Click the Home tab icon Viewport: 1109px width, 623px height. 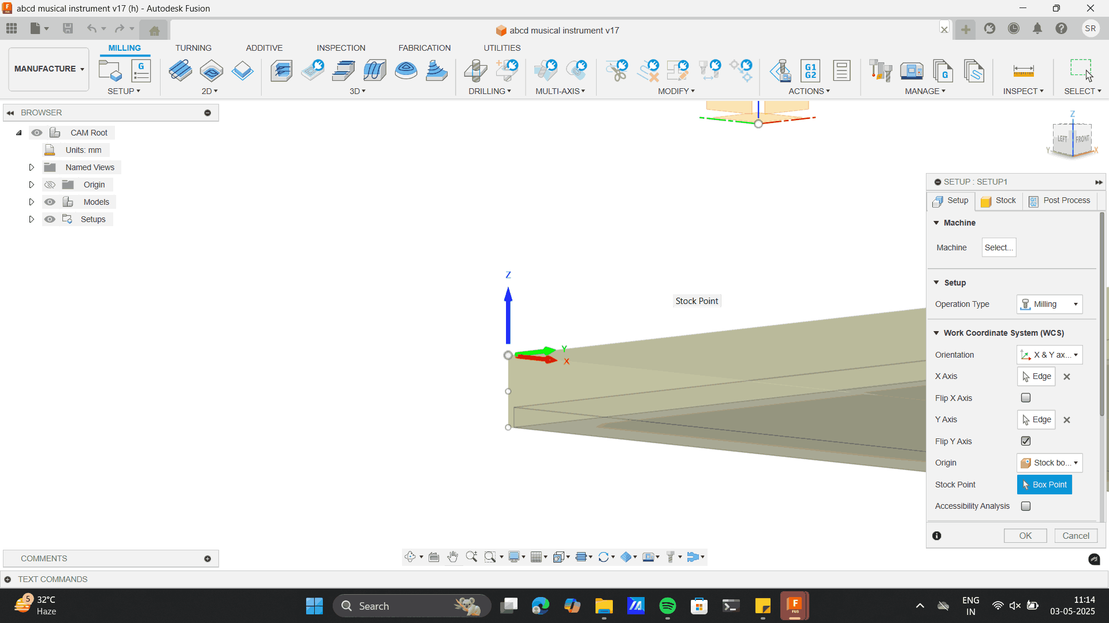pyautogui.click(x=154, y=29)
